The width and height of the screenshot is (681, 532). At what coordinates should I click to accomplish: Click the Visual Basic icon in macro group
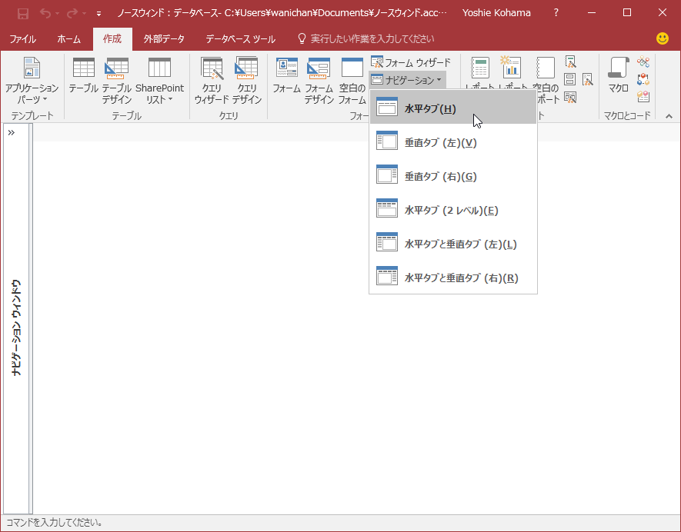[x=643, y=97]
